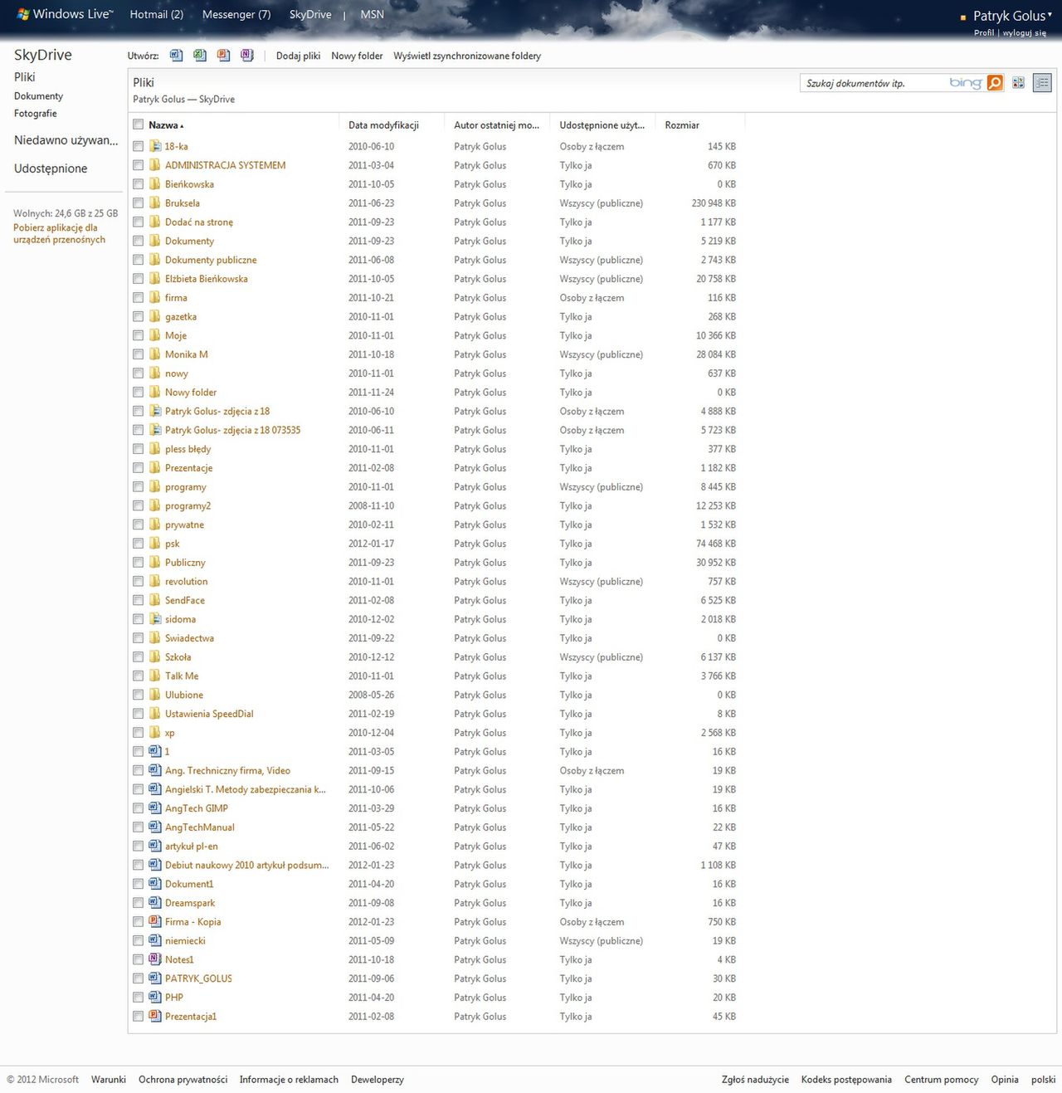Viewport: 1062px width, 1093px height.
Task: Open the Elżbieta Bieńkowska folder
Action: [x=206, y=279]
